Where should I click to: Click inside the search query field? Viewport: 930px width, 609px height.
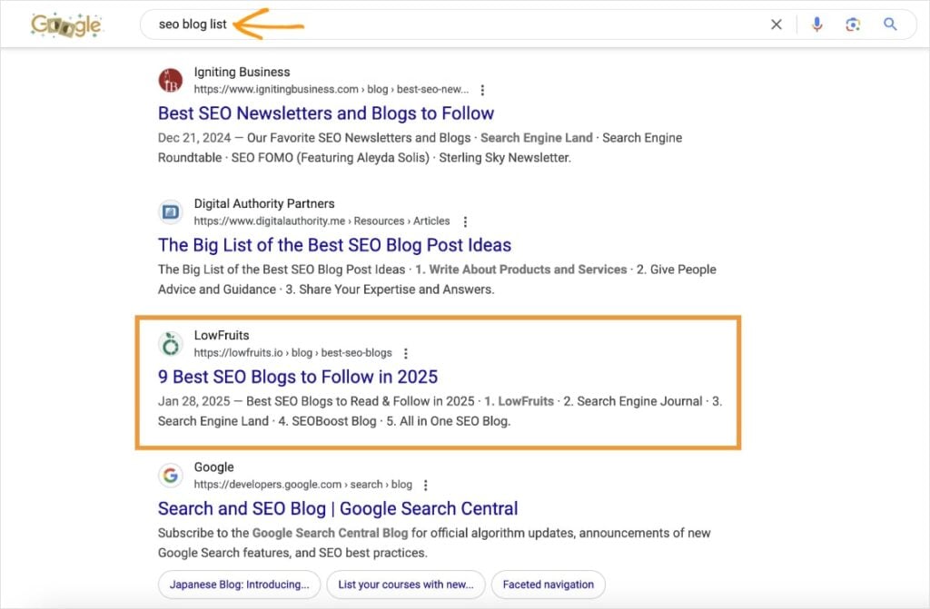coord(363,25)
